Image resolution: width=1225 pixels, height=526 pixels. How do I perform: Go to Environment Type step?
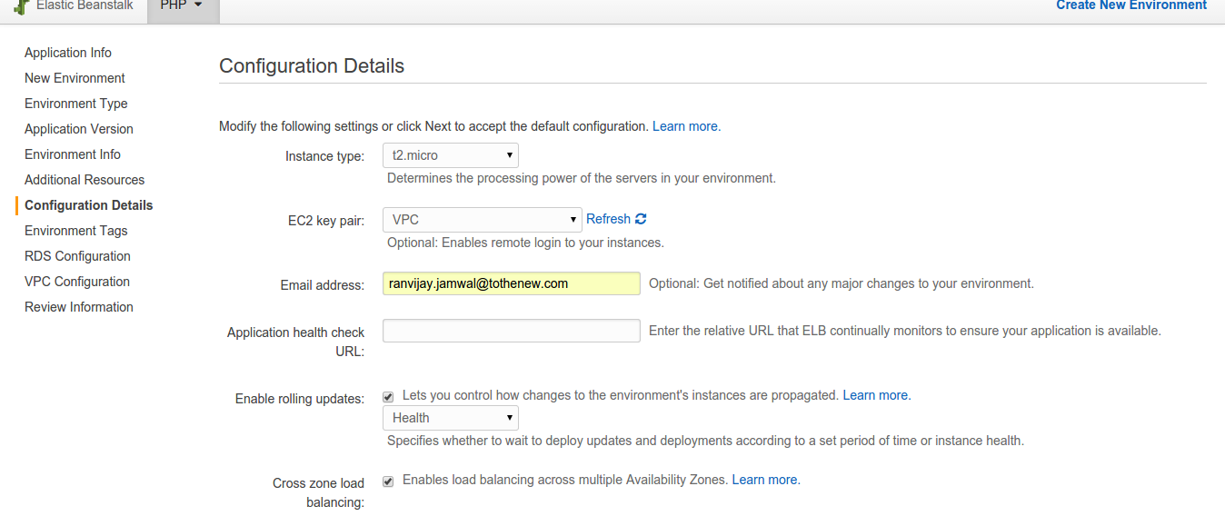tap(76, 104)
